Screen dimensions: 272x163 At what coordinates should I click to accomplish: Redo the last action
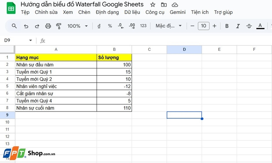(37, 26)
